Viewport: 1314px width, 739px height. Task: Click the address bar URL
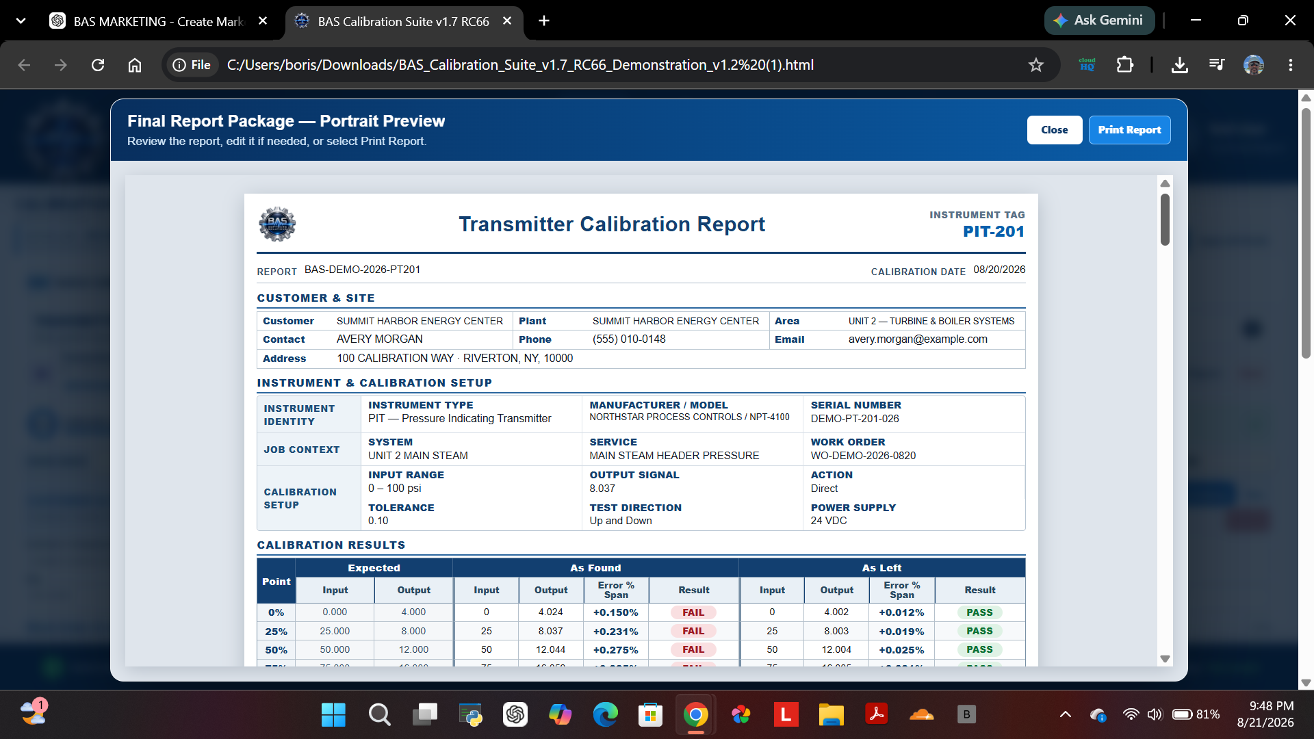pos(520,65)
